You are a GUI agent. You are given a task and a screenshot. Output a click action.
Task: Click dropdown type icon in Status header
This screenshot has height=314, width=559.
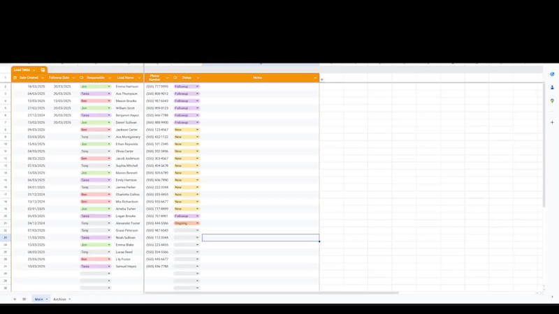click(175, 77)
